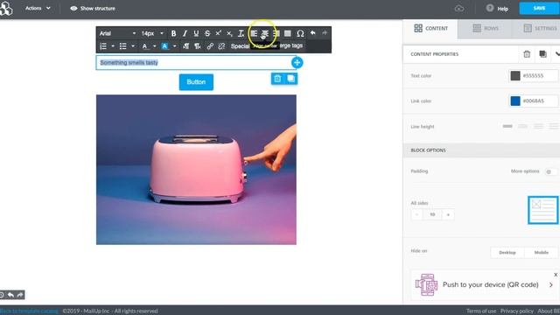The height and width of the screenshot is (315, 560).
Task: Click the bottom-left undo arrow
Action: (x=10, y=295)
